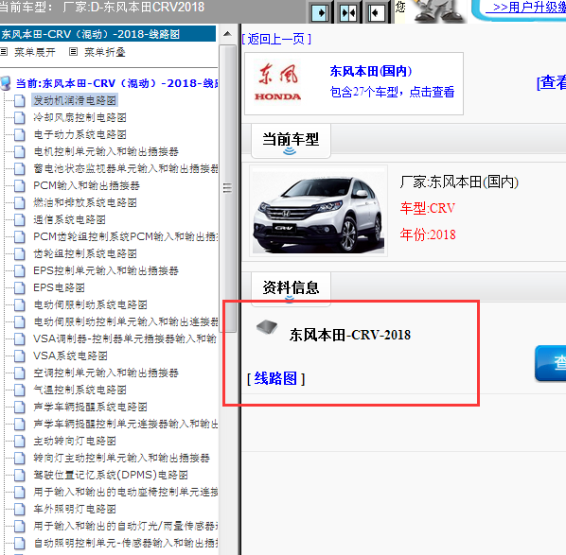Select the 资料信息 tab
Image resolution: width=566 pixels, height=555 pixels.
(291, 289)
